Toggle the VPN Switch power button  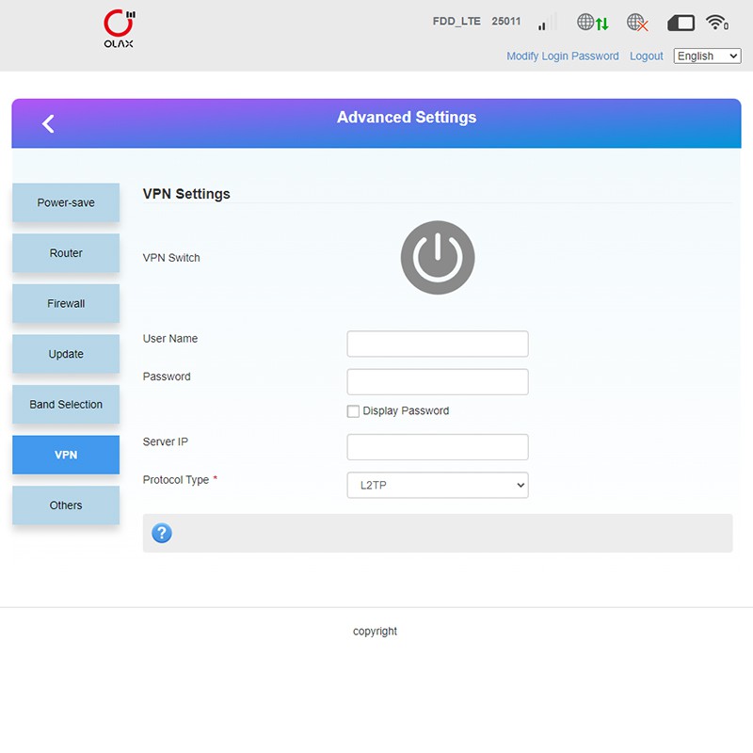[438, 258]
